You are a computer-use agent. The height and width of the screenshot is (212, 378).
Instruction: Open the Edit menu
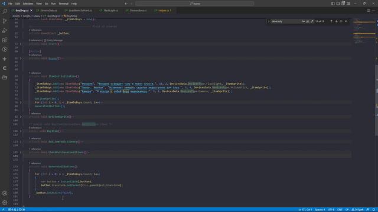pyautogui.click(x=18, y=4)
